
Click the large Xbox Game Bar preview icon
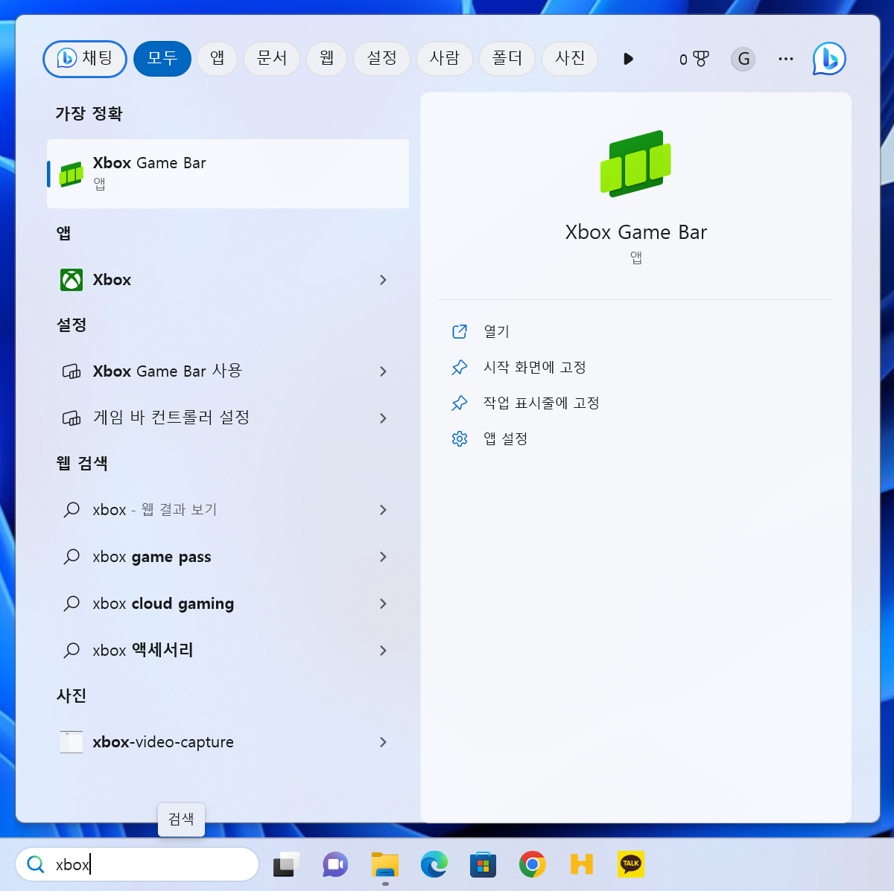pos(635,164)
